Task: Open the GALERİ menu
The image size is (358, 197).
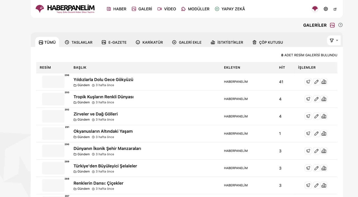Action: coord(142,9)
